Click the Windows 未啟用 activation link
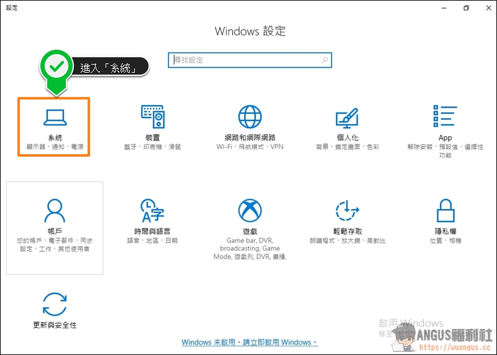The width and height of the screenshot is (497, 355). pyautogui.click(x=249, y=343)
